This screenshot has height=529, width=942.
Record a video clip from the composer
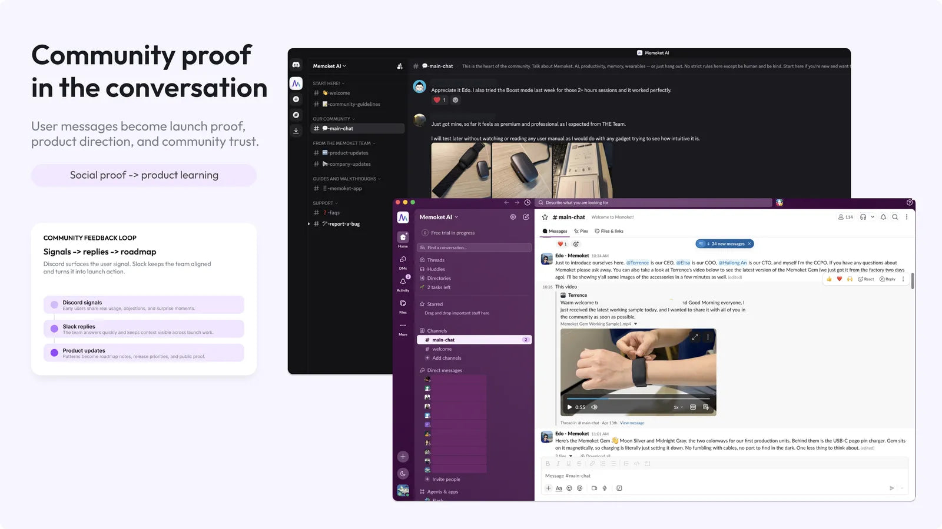(594, 488)
